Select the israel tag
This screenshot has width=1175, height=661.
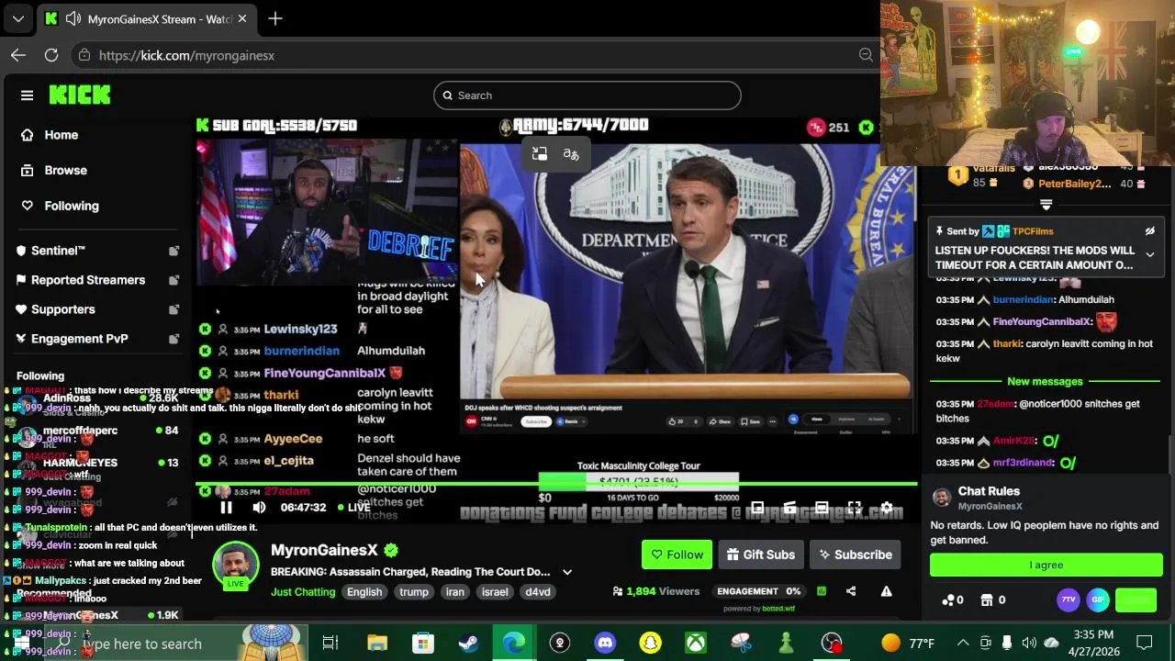point(495,592)
